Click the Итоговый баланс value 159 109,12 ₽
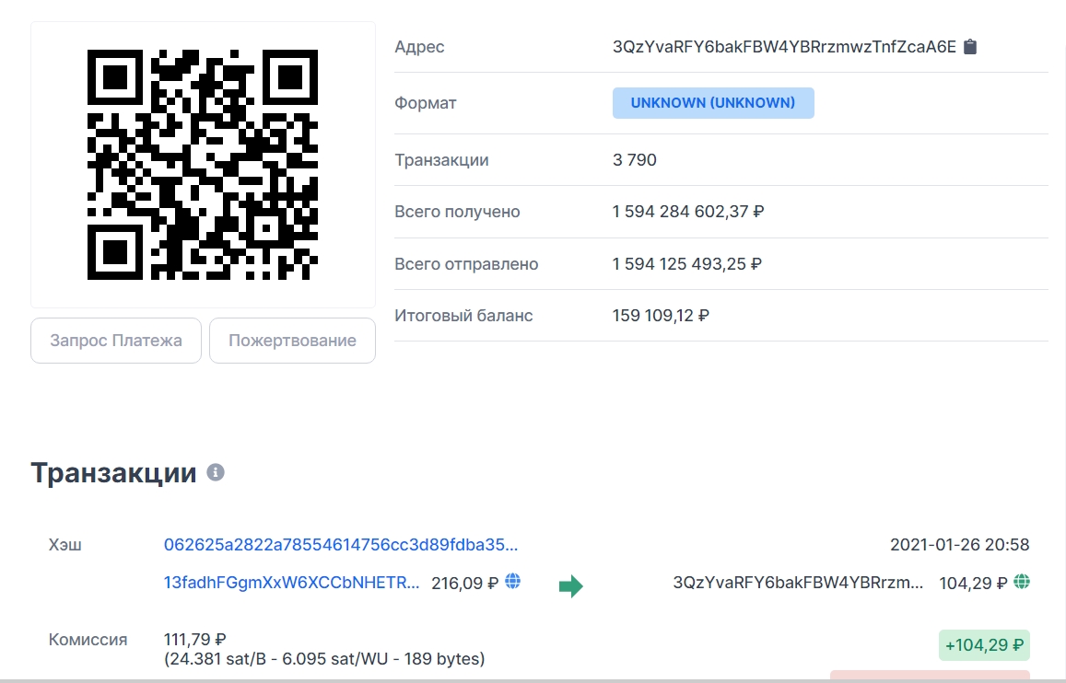Viewport: 1066px width, 683px height. (661, 316)
